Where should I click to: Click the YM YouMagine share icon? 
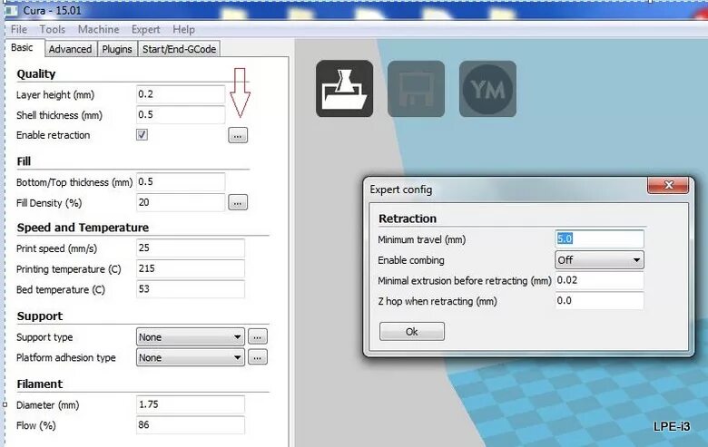click(x=487, y=89)
